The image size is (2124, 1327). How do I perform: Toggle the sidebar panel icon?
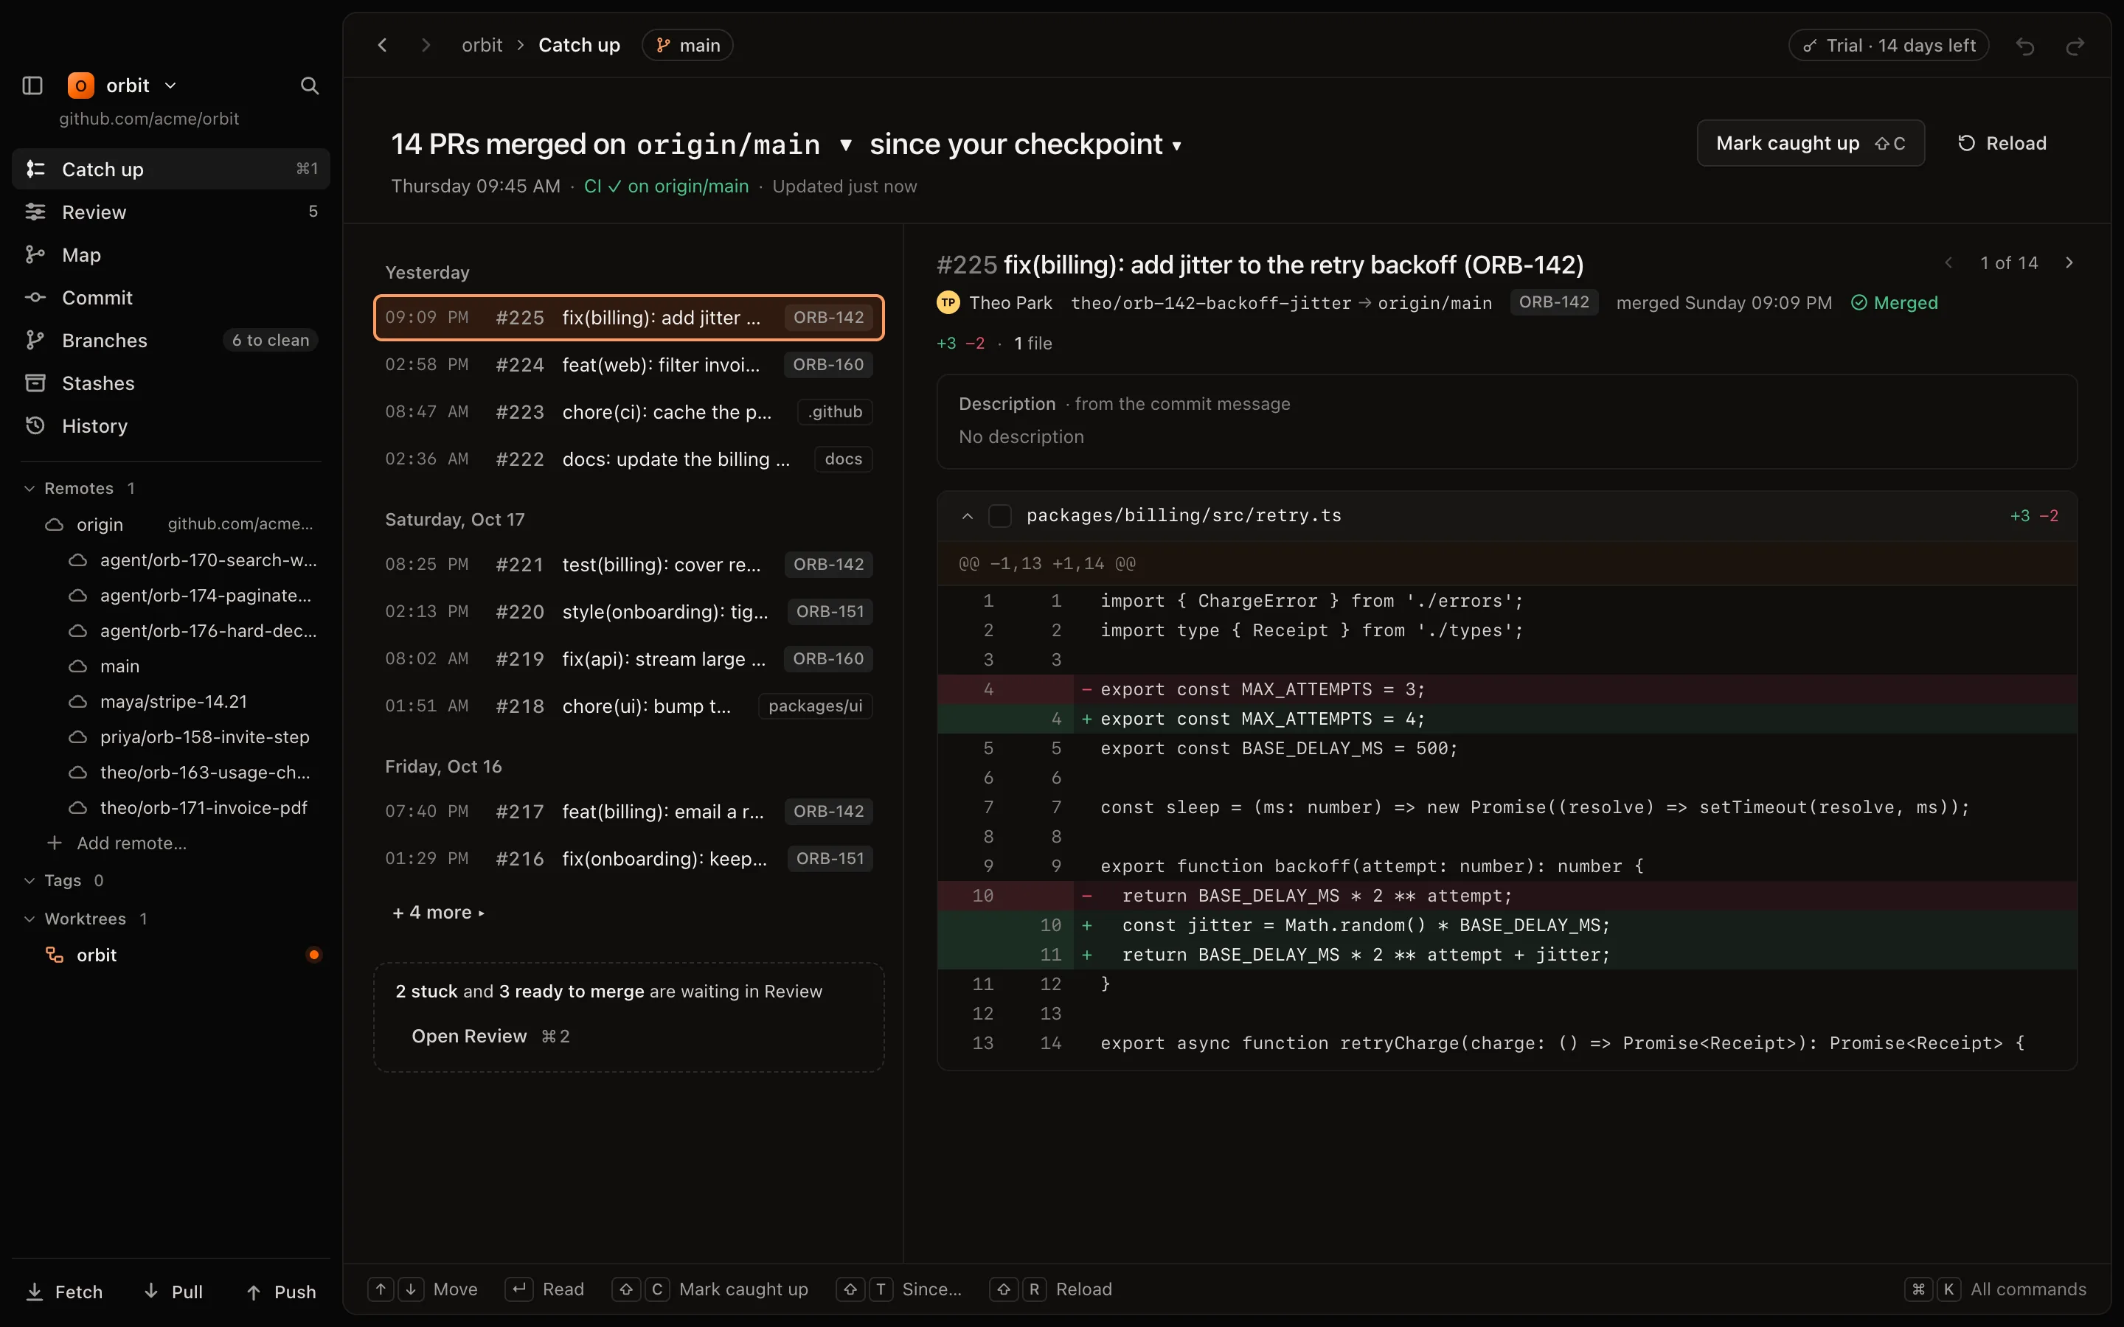tap(32, 85)
